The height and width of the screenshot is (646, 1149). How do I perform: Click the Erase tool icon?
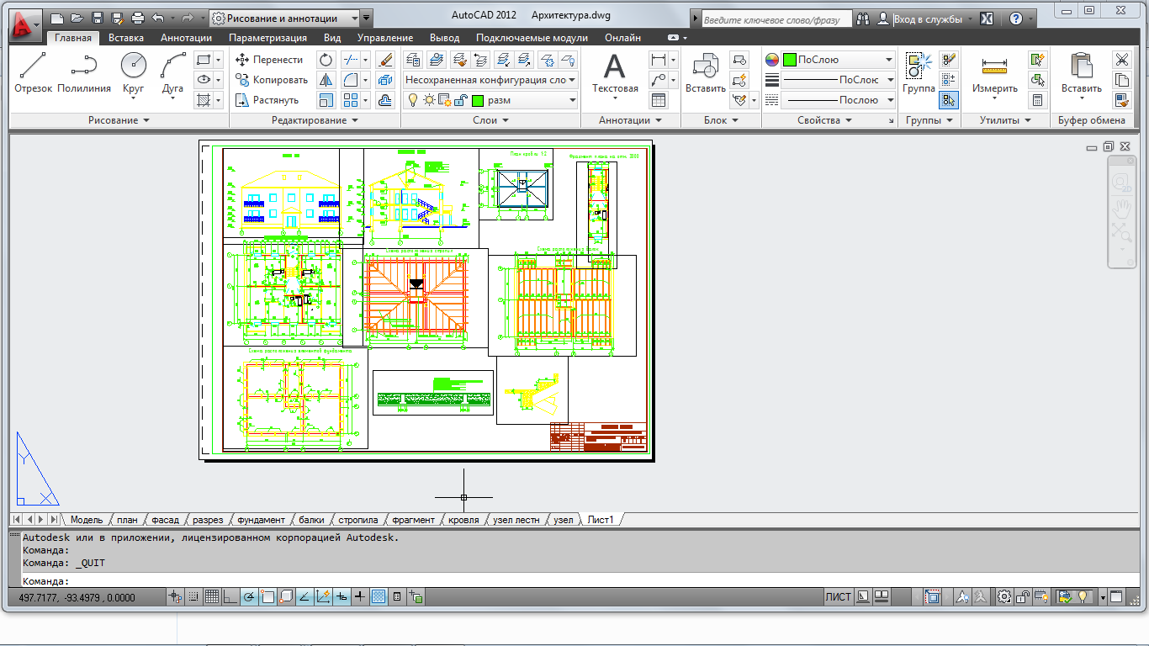pos(385,60)
